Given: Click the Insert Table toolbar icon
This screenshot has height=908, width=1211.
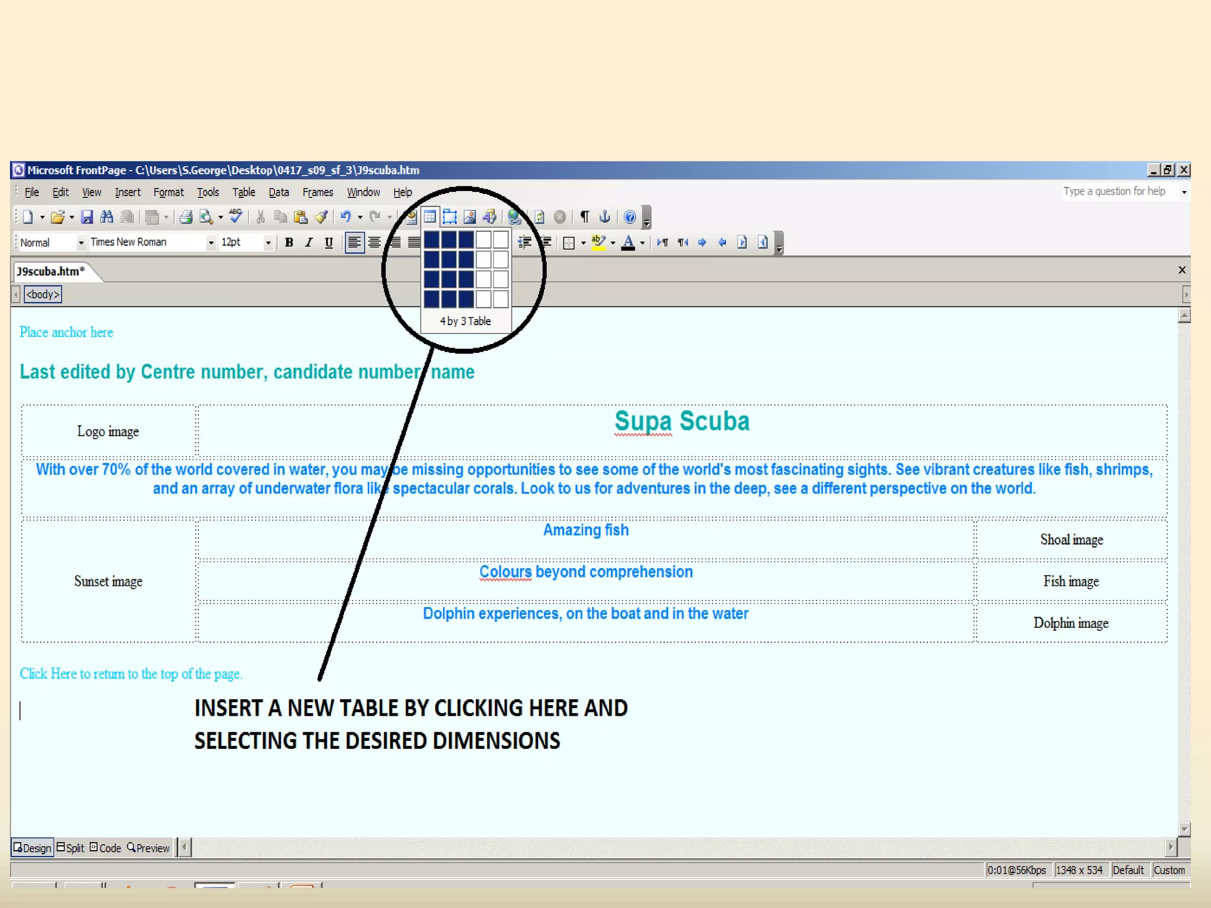Looking at the screenshot, I should click(430, 217).
